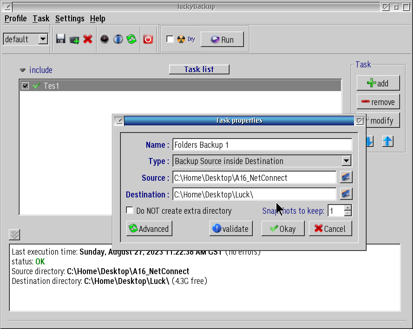
Task: Move task up with blue arrow
Action: coord(388,141)
